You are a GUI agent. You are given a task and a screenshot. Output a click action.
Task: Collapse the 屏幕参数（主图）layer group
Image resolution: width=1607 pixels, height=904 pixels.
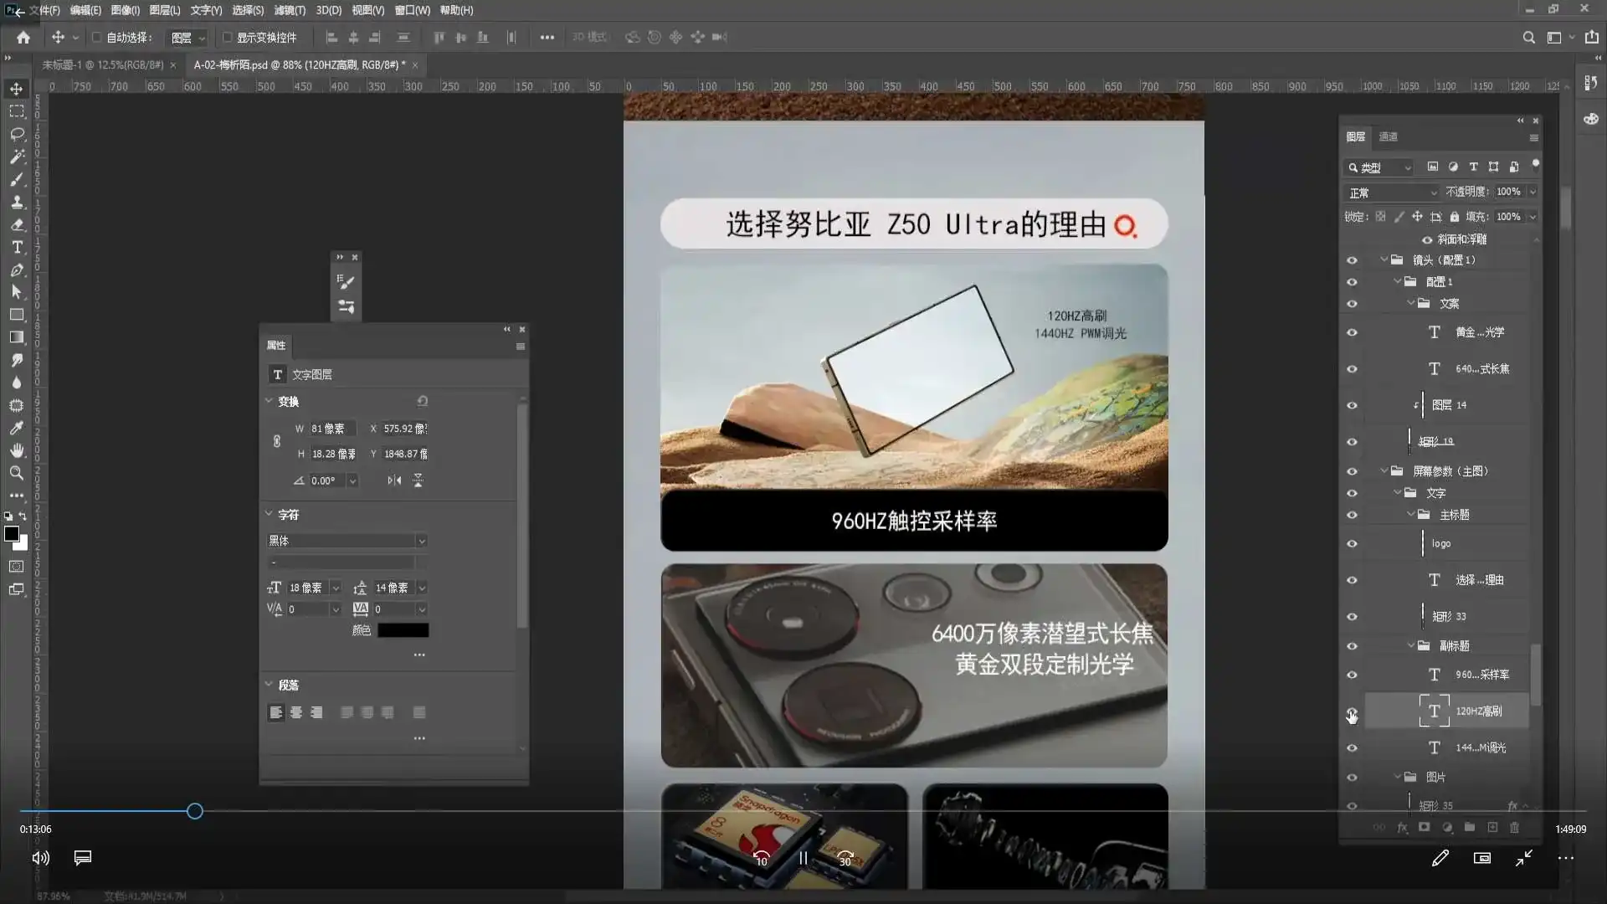[x=1384, y=471]
